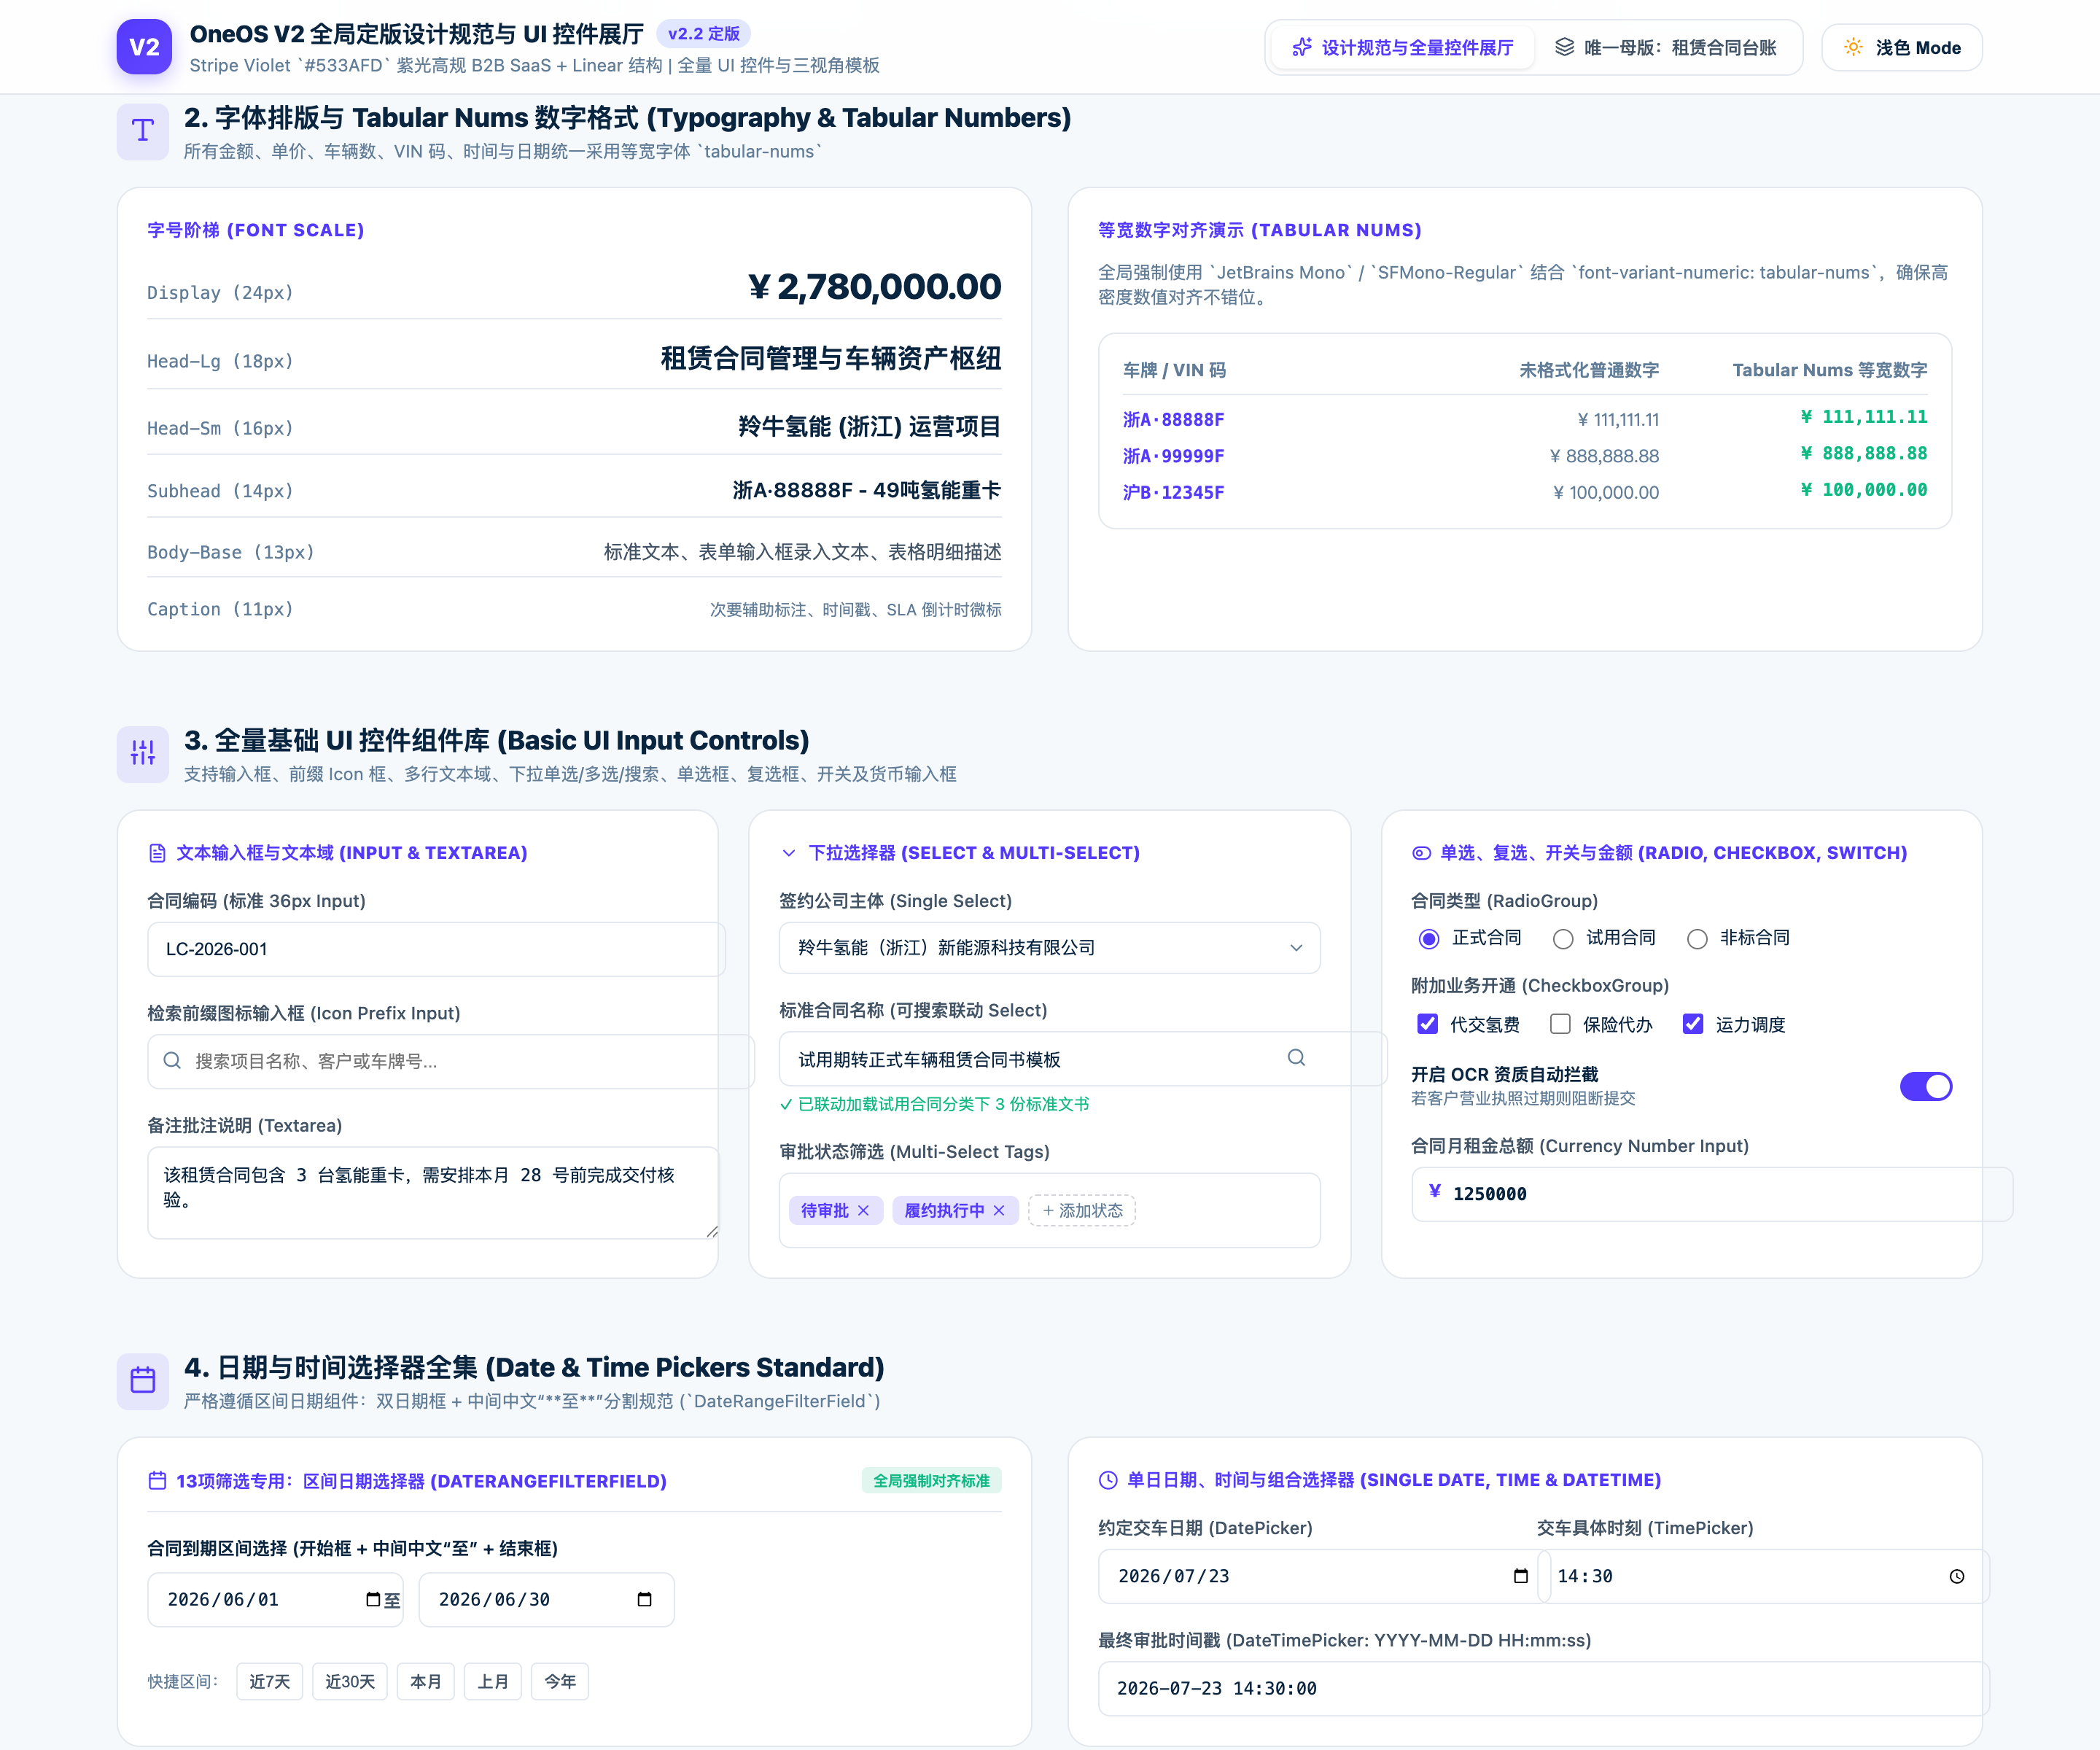Screen dimensions: 2100x1750
Task: Click the chevron arrow of the company select
Action: tap(1296, 947)
